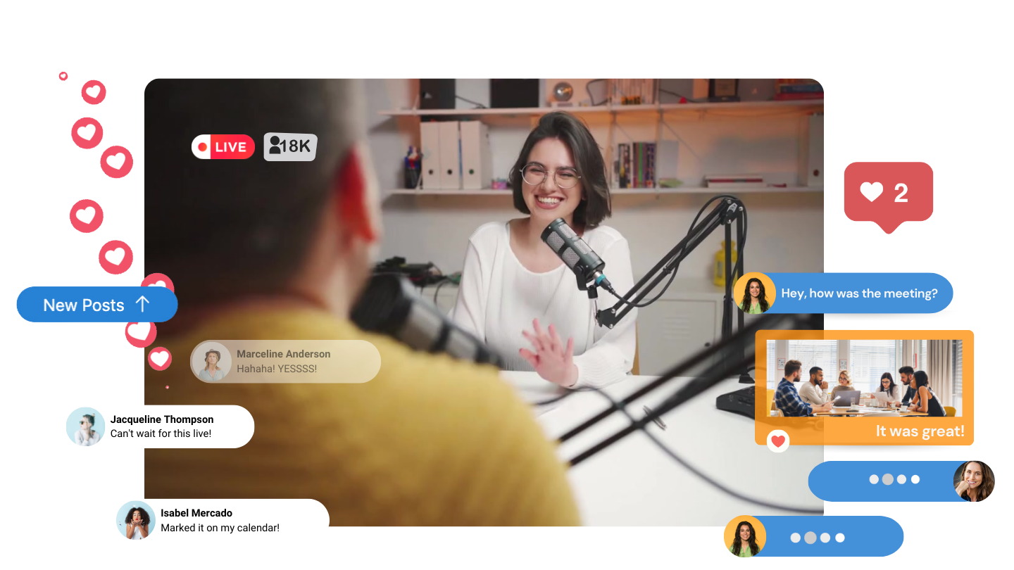Click the tiny heart above all floating hearts
Image resolution: width=1014 pixels, height=570 pixels.
[x=63, y=76]
